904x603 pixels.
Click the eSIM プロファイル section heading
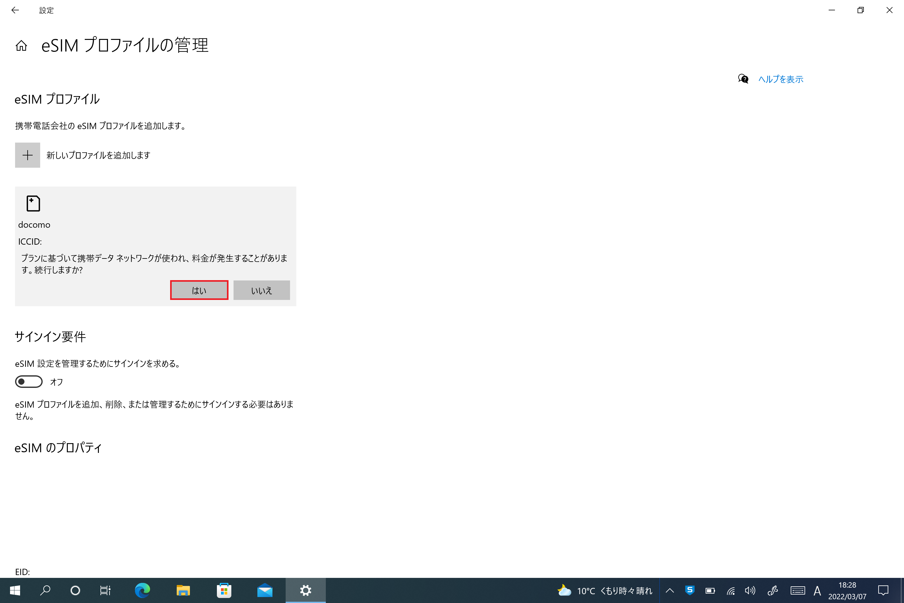click(x=57, y=99)
